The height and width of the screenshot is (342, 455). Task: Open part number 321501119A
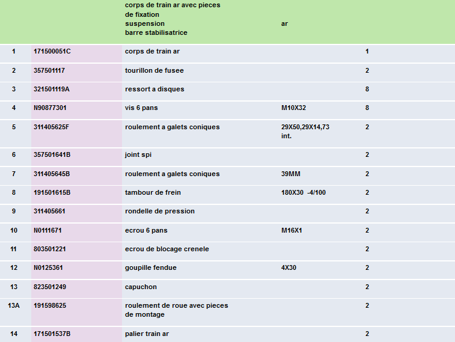52,90
